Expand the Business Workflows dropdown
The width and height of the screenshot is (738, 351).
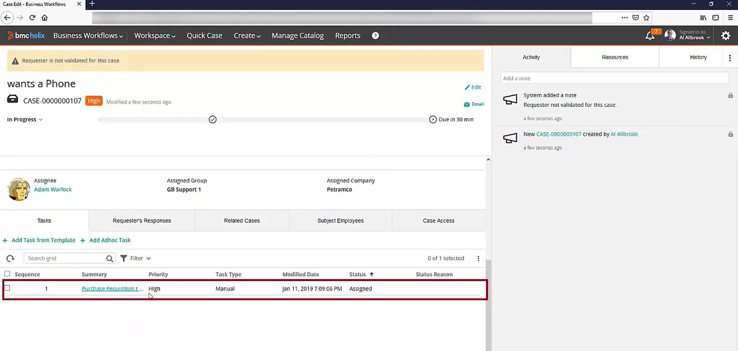click(88, 36)
